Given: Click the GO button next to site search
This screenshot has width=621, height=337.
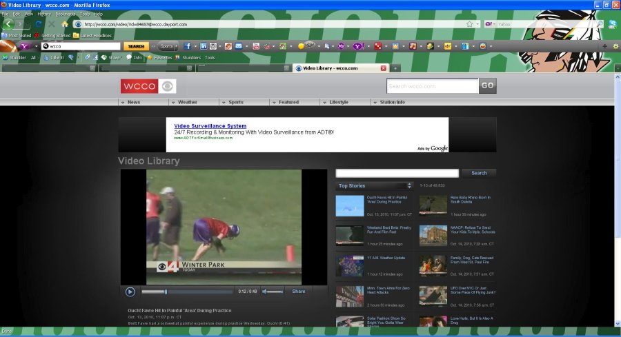Looking at the screenshot, I should [488, 86].
